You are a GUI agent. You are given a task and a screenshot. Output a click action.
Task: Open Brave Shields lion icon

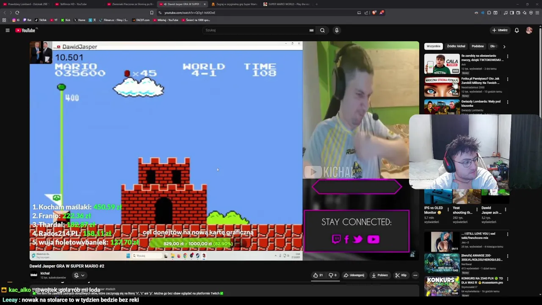point(374,13)
